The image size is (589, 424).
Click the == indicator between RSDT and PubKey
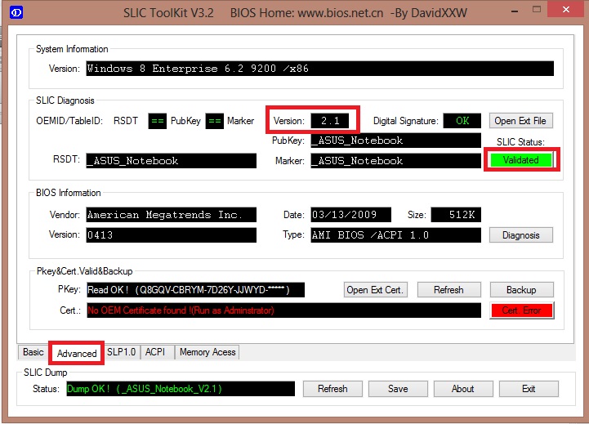158,121
